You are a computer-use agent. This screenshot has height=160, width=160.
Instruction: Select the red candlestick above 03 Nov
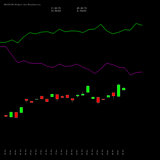point(16,115)
